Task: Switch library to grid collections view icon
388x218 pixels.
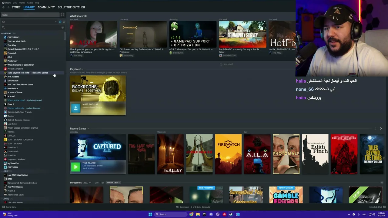Action: [x=62, y=15]
